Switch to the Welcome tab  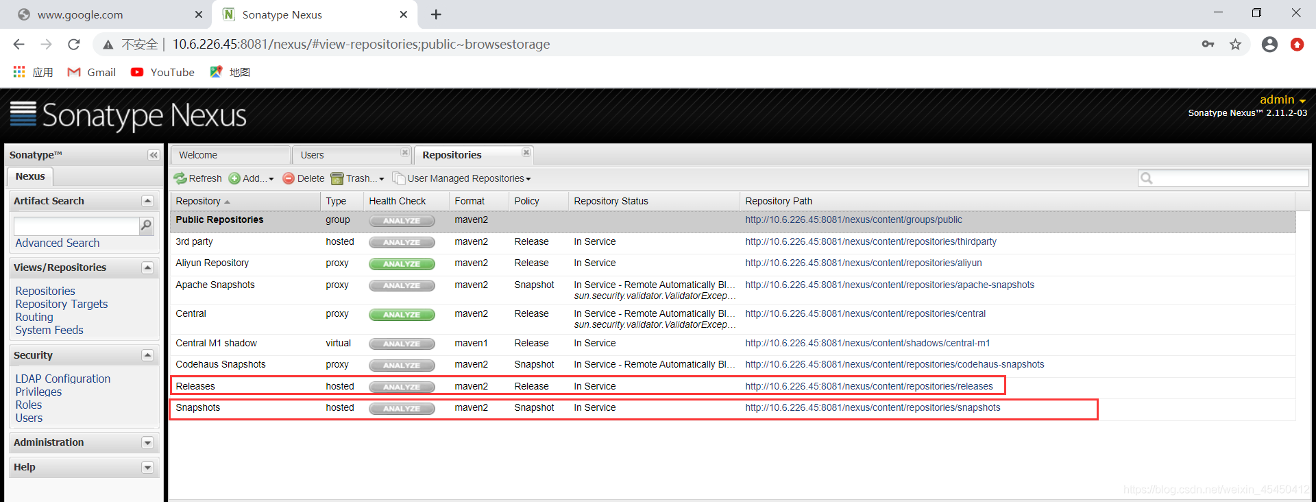[x=230, y=155]
